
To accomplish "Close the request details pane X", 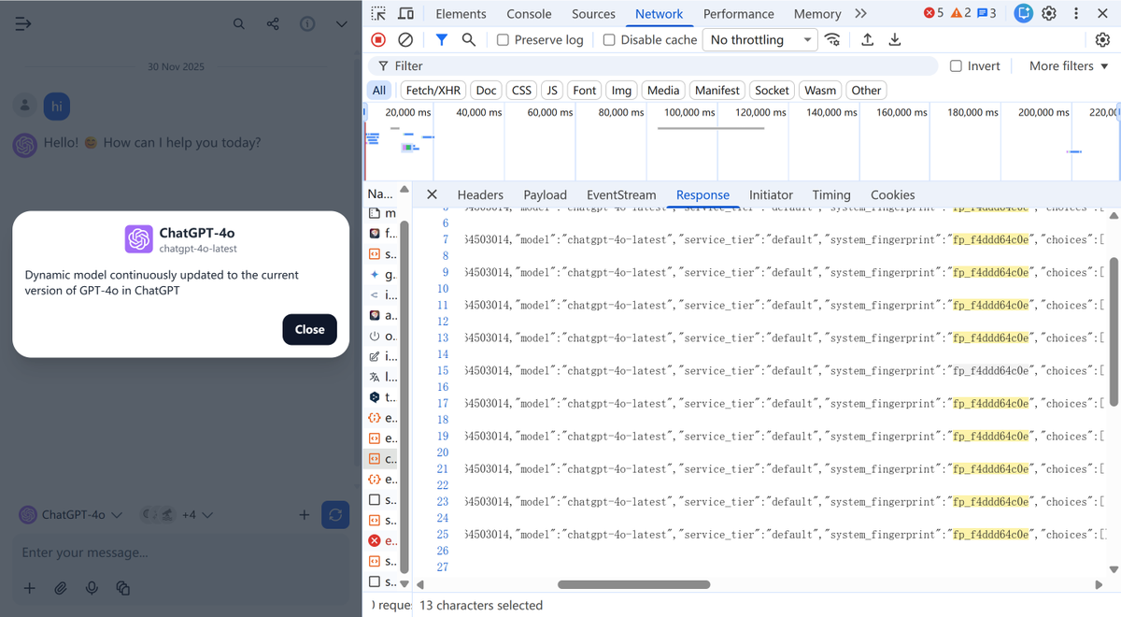I will point(432,194).
